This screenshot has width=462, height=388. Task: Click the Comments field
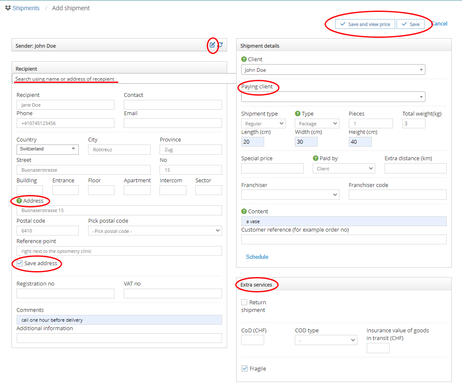(x=119, y=320)
